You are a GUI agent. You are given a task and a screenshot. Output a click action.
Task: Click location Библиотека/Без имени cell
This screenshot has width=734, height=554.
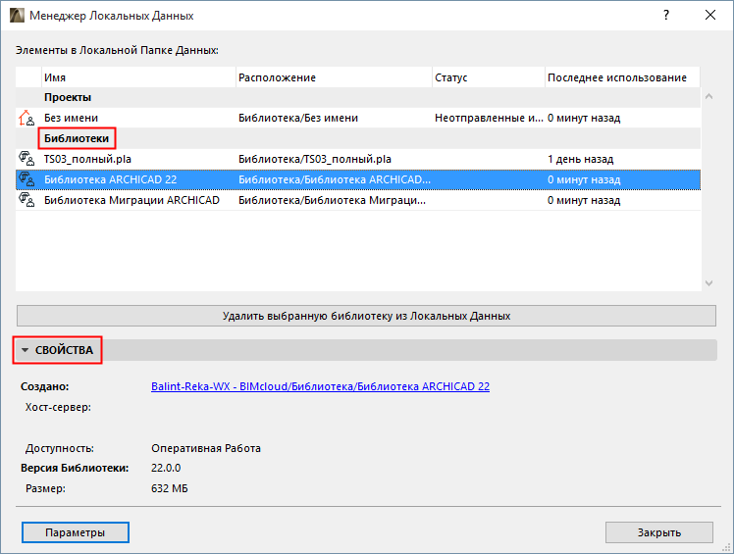298,118
